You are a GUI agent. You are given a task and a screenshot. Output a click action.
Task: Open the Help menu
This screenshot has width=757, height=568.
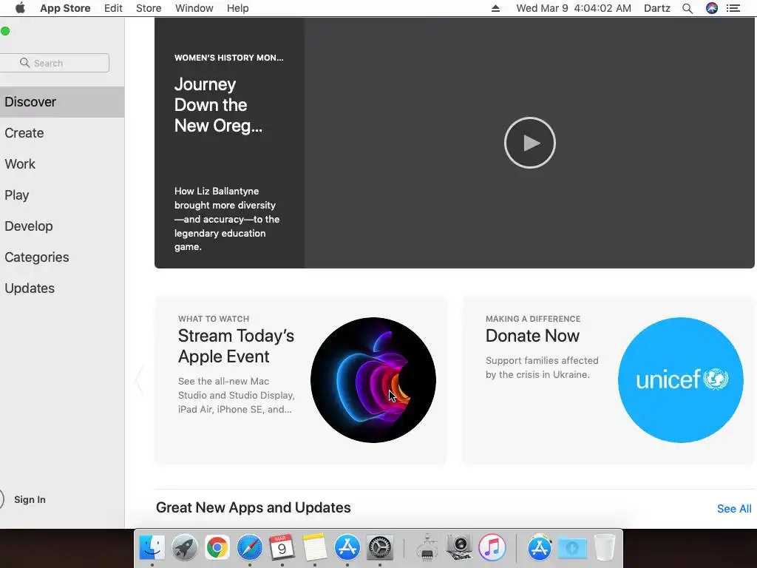237,8
